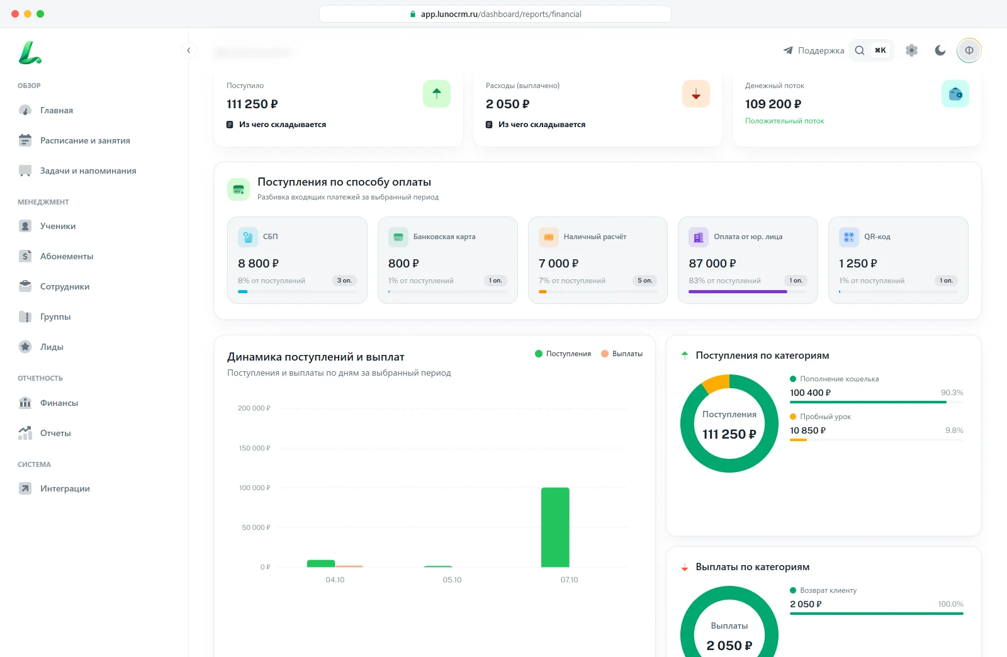The height and width of the screenshot is (657, 1007).
Task: Toggle dark mode with the moon icon
Action: (x=940, y=50)
